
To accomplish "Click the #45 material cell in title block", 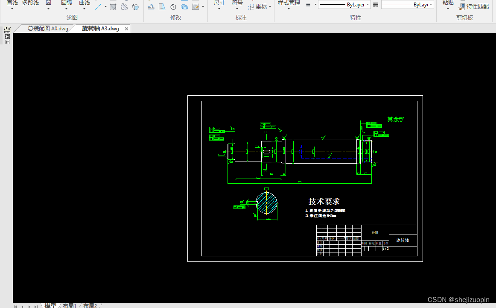I will pyautogui.click(x=375, y=233).
